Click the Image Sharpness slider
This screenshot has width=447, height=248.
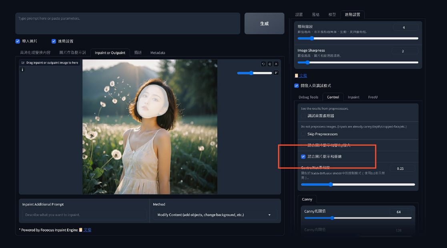pos(358,62)
